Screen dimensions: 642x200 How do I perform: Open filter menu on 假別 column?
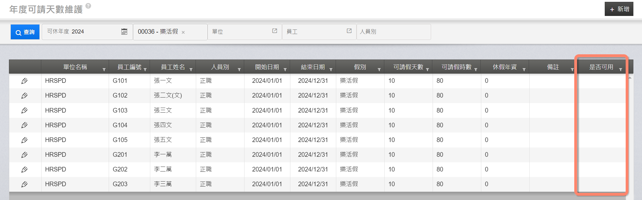pos(379,70)
